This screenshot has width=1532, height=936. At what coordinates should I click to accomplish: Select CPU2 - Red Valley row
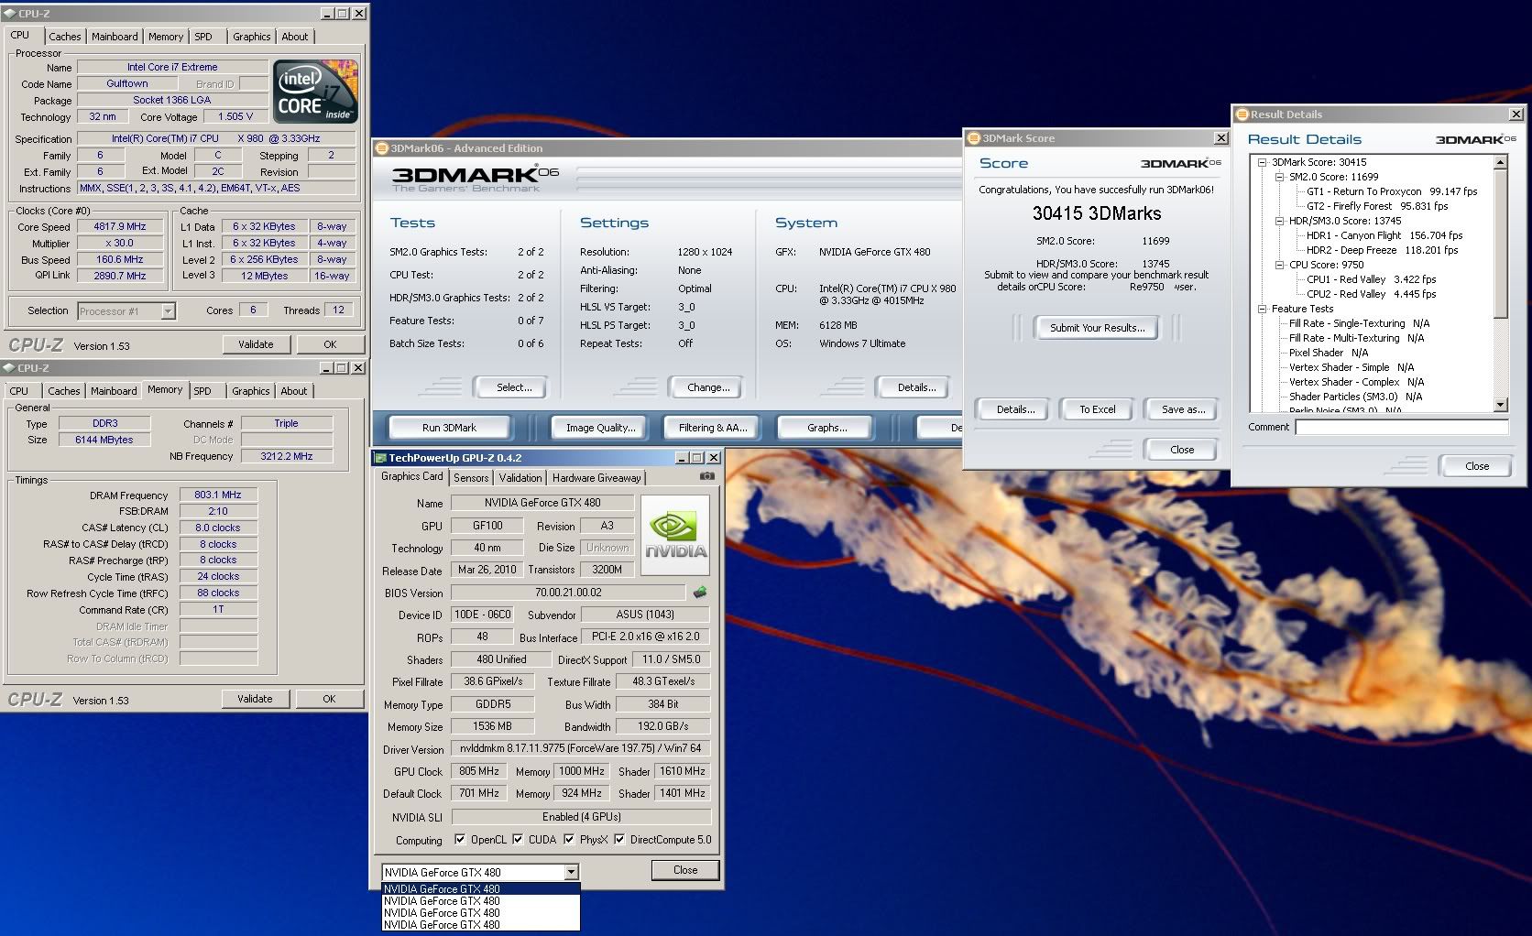[x=1371, y=294]
